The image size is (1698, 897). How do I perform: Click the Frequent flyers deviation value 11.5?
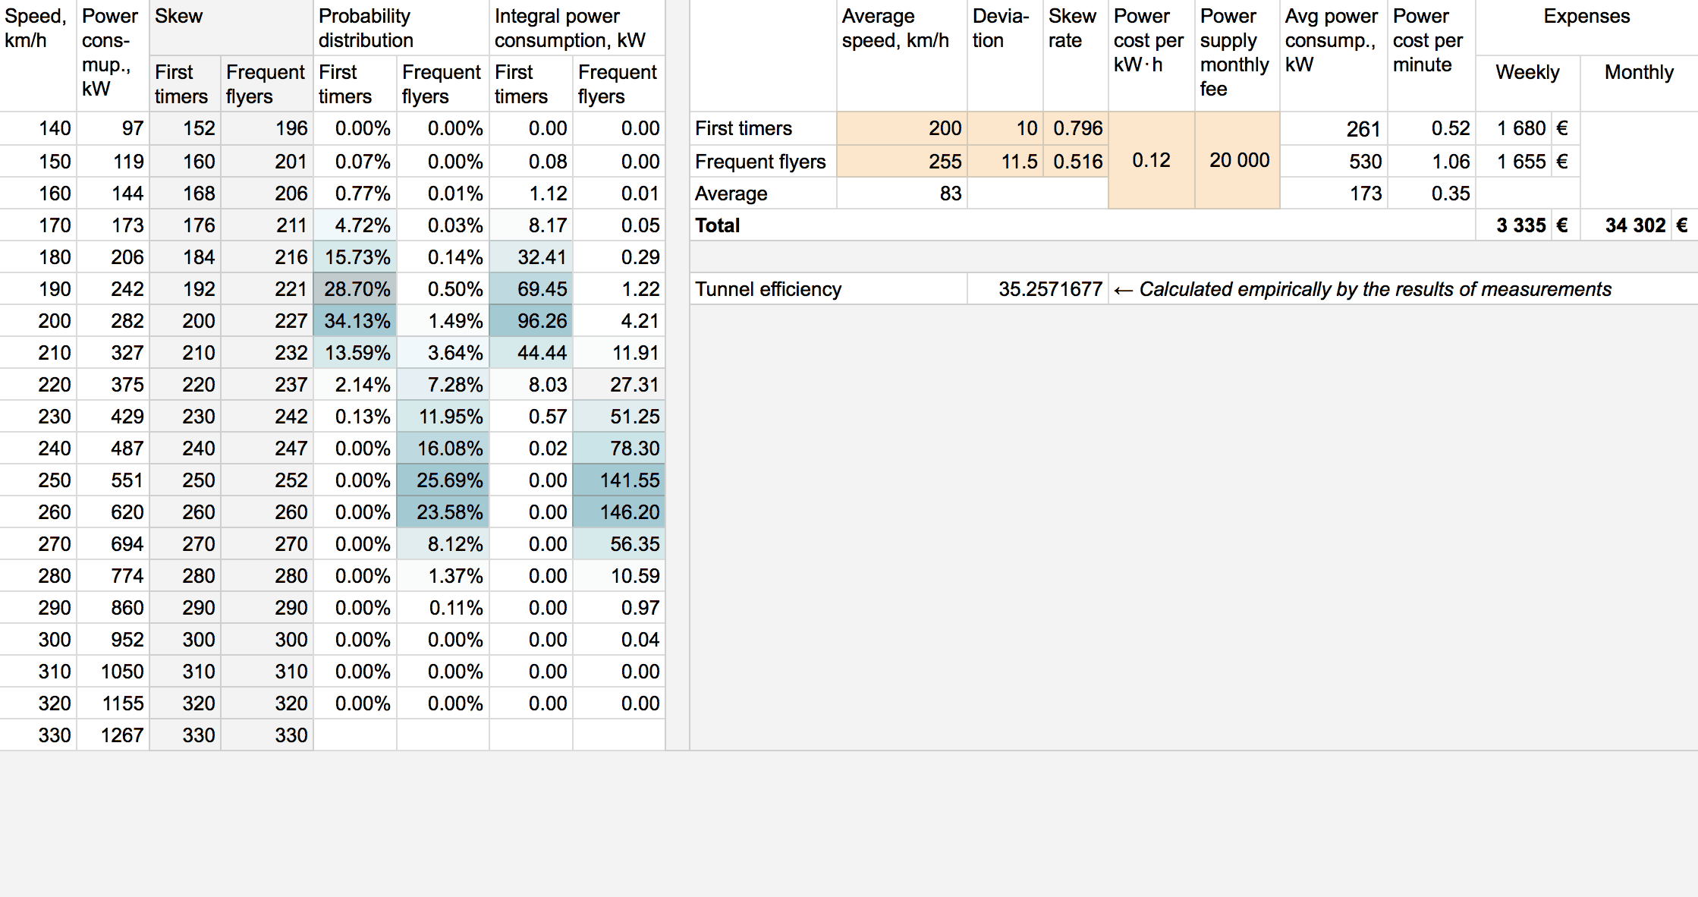tap(1006, 161)
